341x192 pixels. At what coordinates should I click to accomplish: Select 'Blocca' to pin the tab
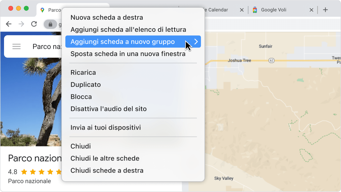pos(81,97)
